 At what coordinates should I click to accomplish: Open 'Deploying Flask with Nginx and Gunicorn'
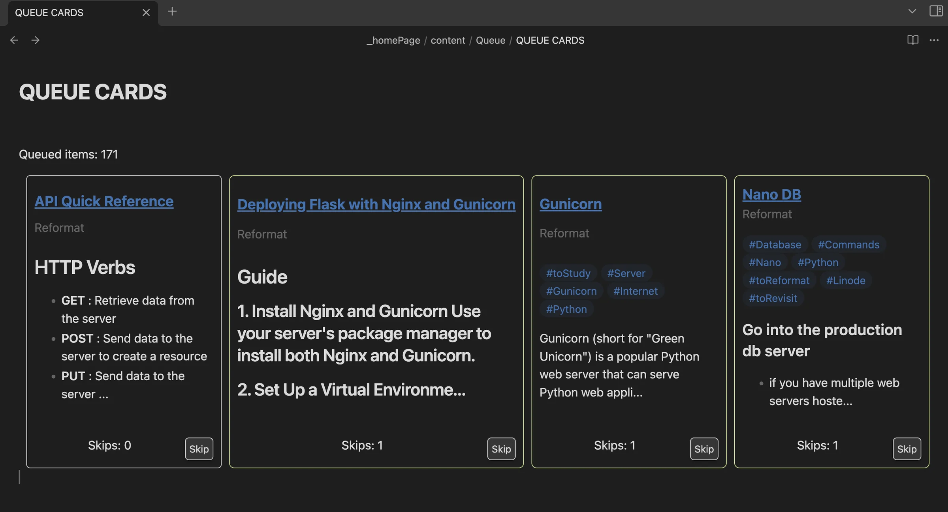click(x=376, y=204)
